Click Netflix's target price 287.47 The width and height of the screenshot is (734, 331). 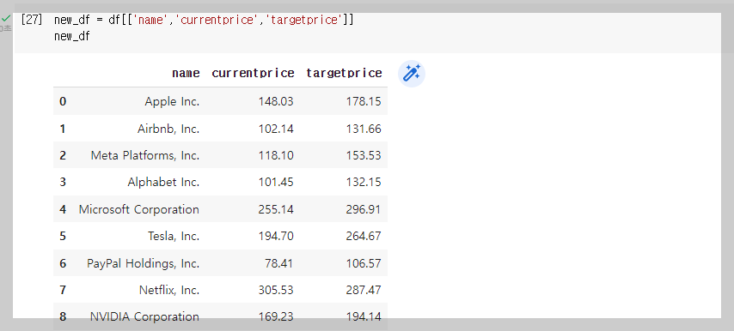point(364,290)
